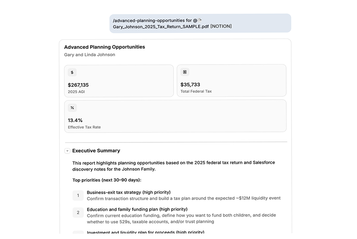Viewport: 357px width, 239px height.
Task: Click the Total Federal Tax card icon
Action: (x=185, y=72)
